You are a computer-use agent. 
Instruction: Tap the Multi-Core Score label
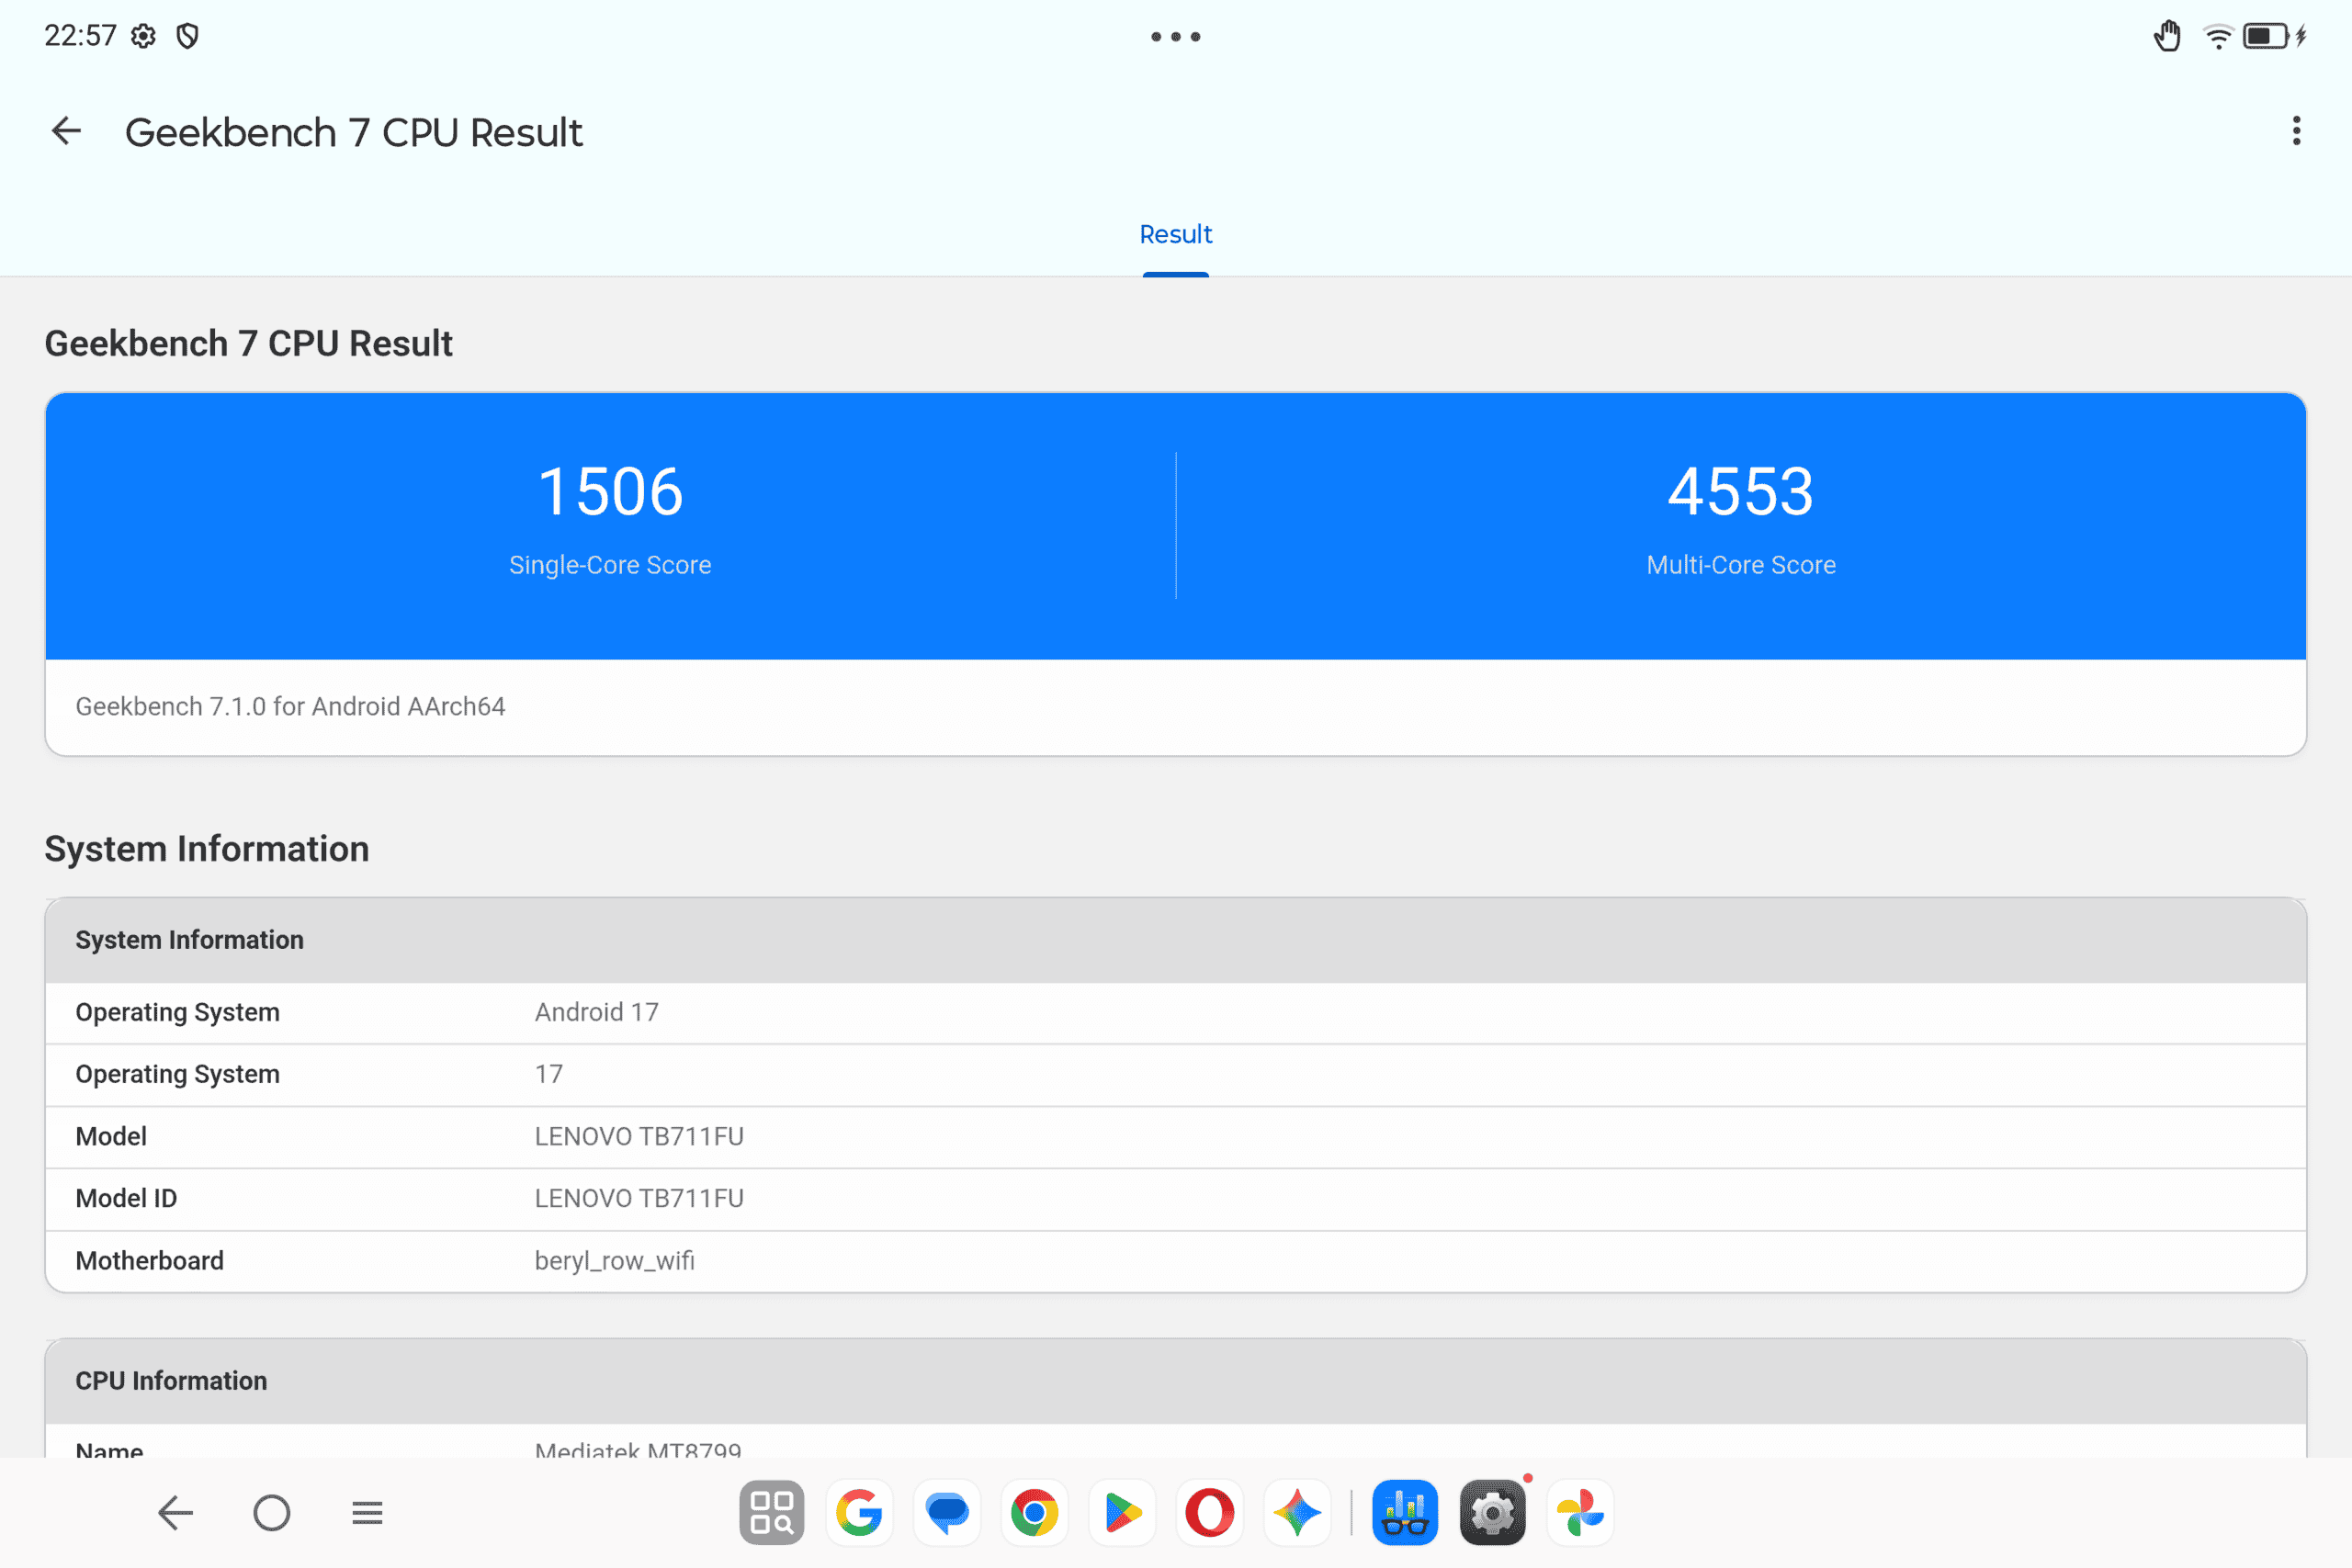pos(1741,565)
